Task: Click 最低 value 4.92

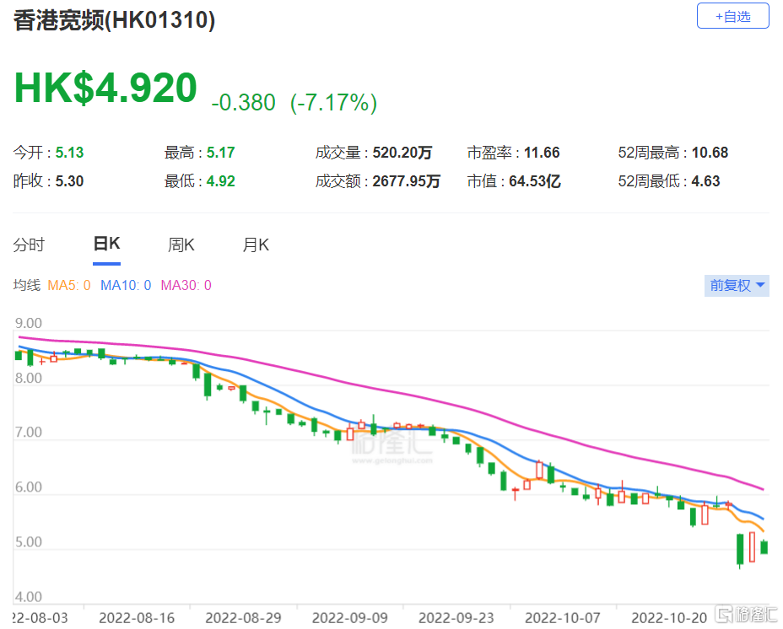Action: pos(221,180)
